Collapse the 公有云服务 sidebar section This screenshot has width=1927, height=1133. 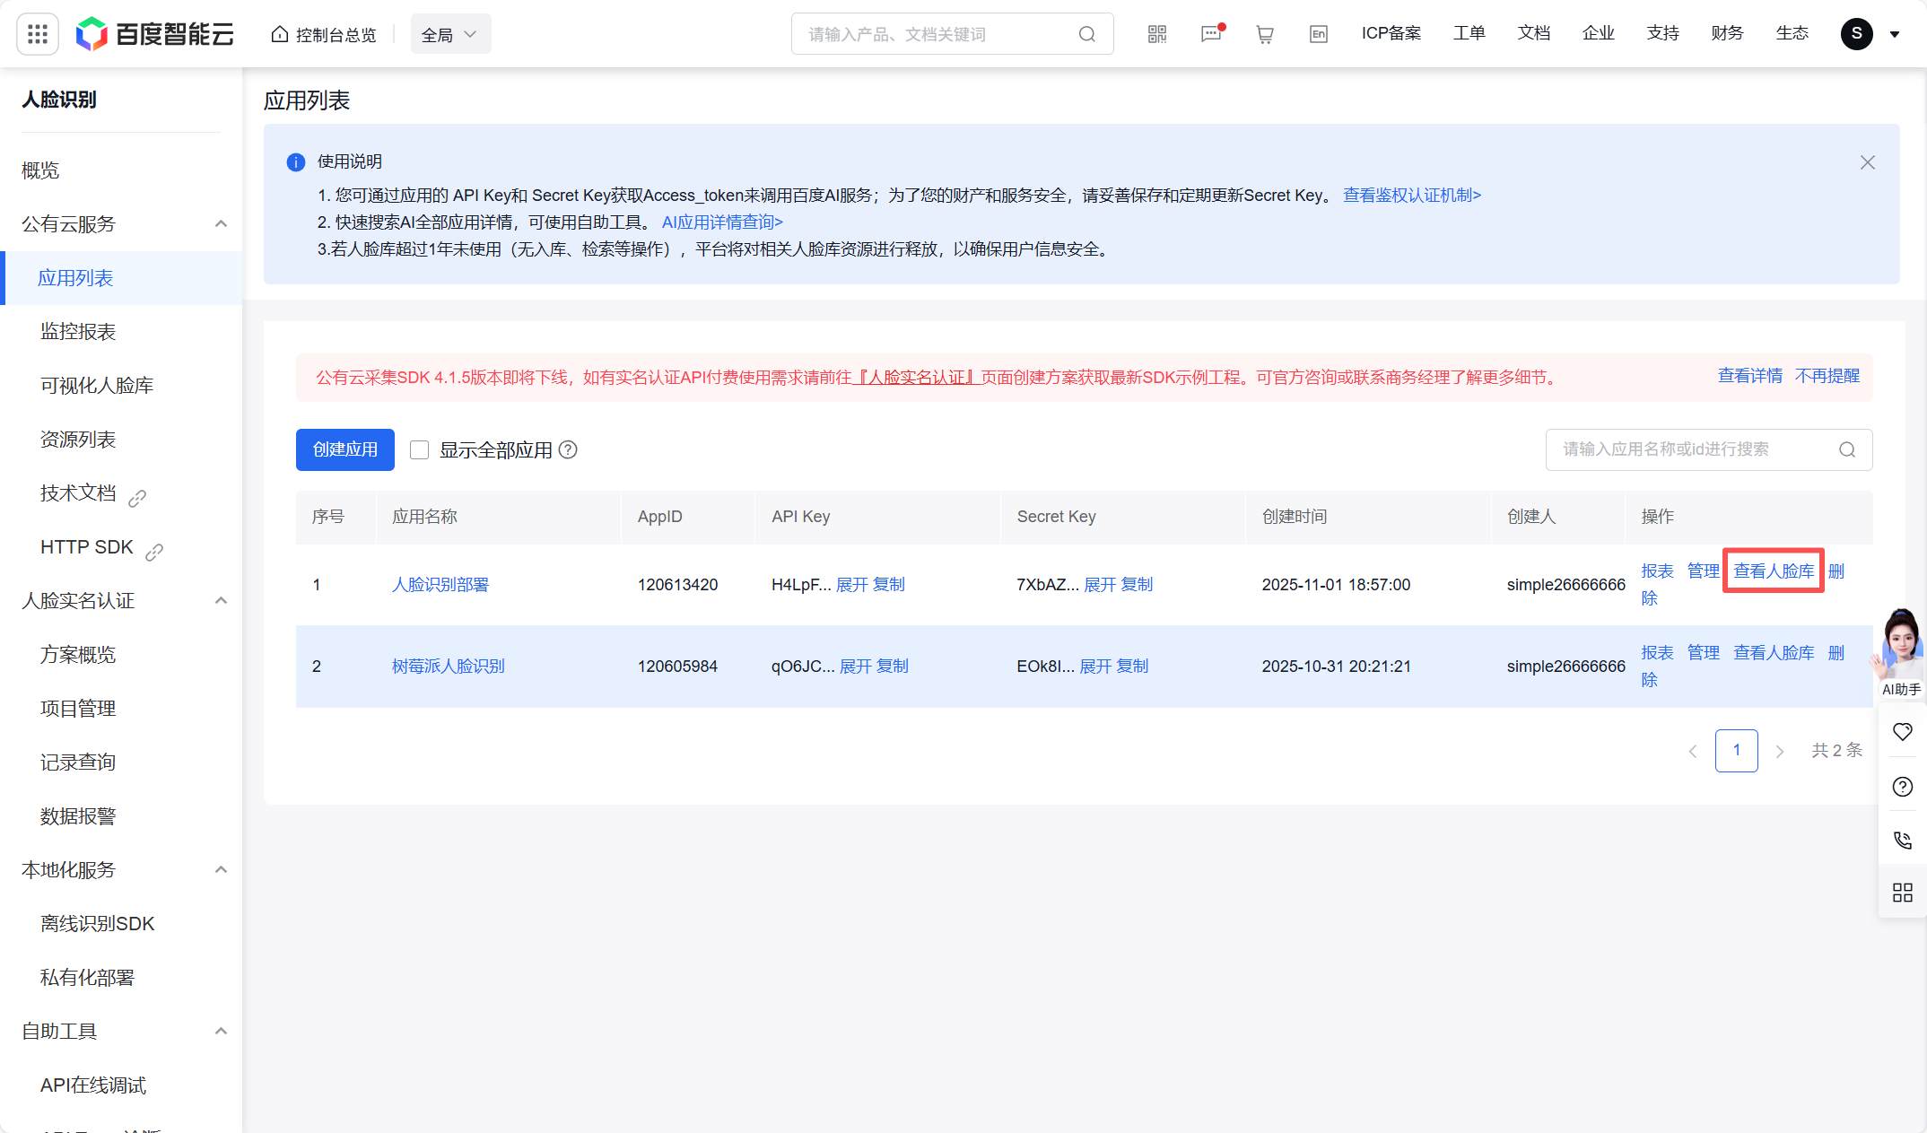(x=221, y=223)
